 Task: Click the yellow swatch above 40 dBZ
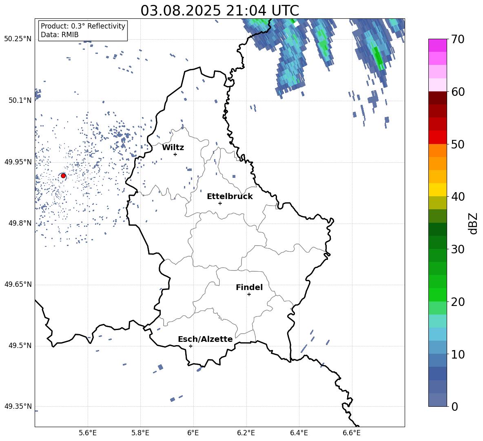click(x=438, y=190)
